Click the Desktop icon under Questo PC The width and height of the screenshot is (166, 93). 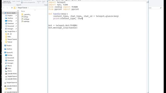[6, 55]
